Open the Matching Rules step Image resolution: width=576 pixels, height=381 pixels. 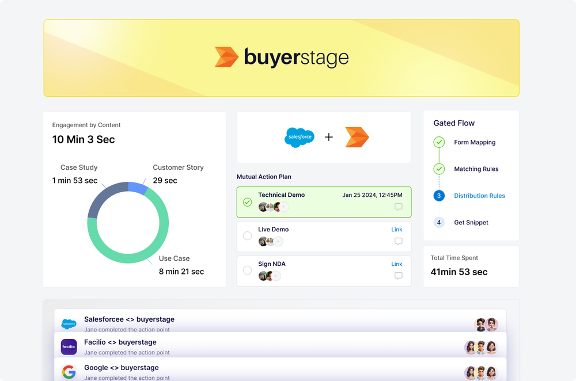coord(476,169)
